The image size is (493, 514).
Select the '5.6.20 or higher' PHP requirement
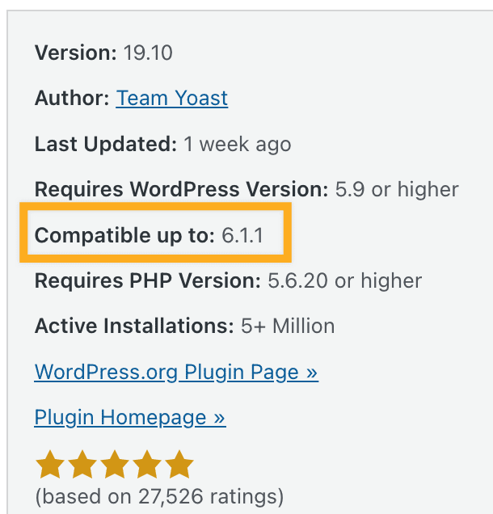345,281
